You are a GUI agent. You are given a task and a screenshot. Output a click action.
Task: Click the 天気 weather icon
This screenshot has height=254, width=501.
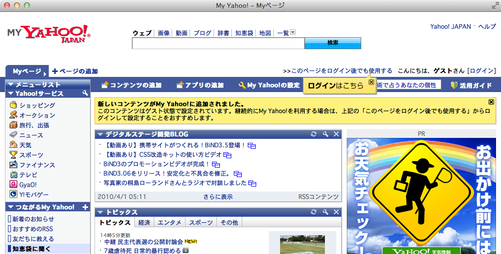click(x=13, y=145)
